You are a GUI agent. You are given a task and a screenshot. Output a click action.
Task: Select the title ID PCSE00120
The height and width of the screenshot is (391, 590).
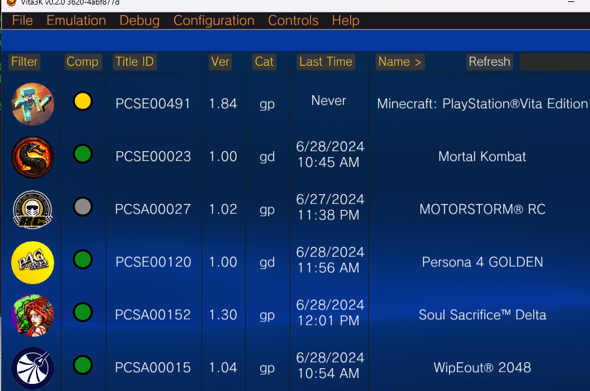click(153, 262)
